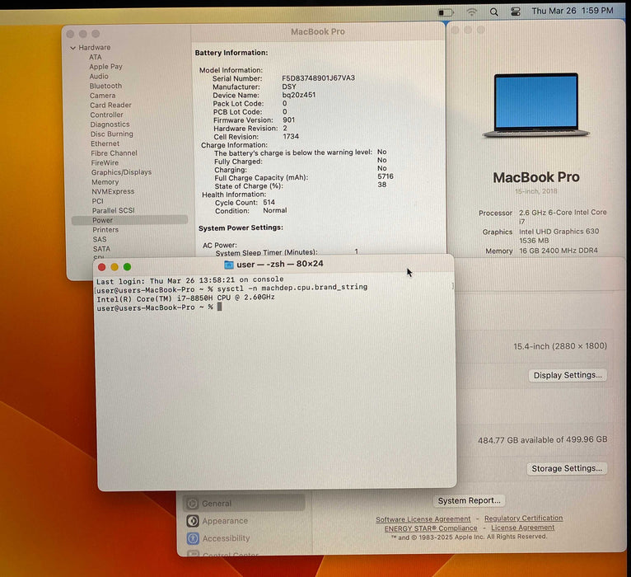Viewport: 631px width, 577px height.
Task: Select FireWire in hardware list
Action: pyautogui.click(x=105, y=162)
